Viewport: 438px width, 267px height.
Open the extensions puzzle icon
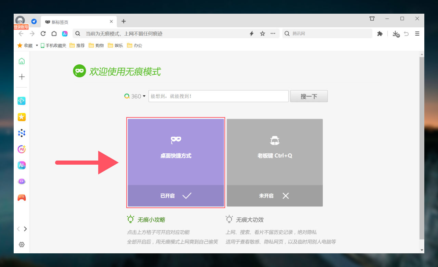379,34
